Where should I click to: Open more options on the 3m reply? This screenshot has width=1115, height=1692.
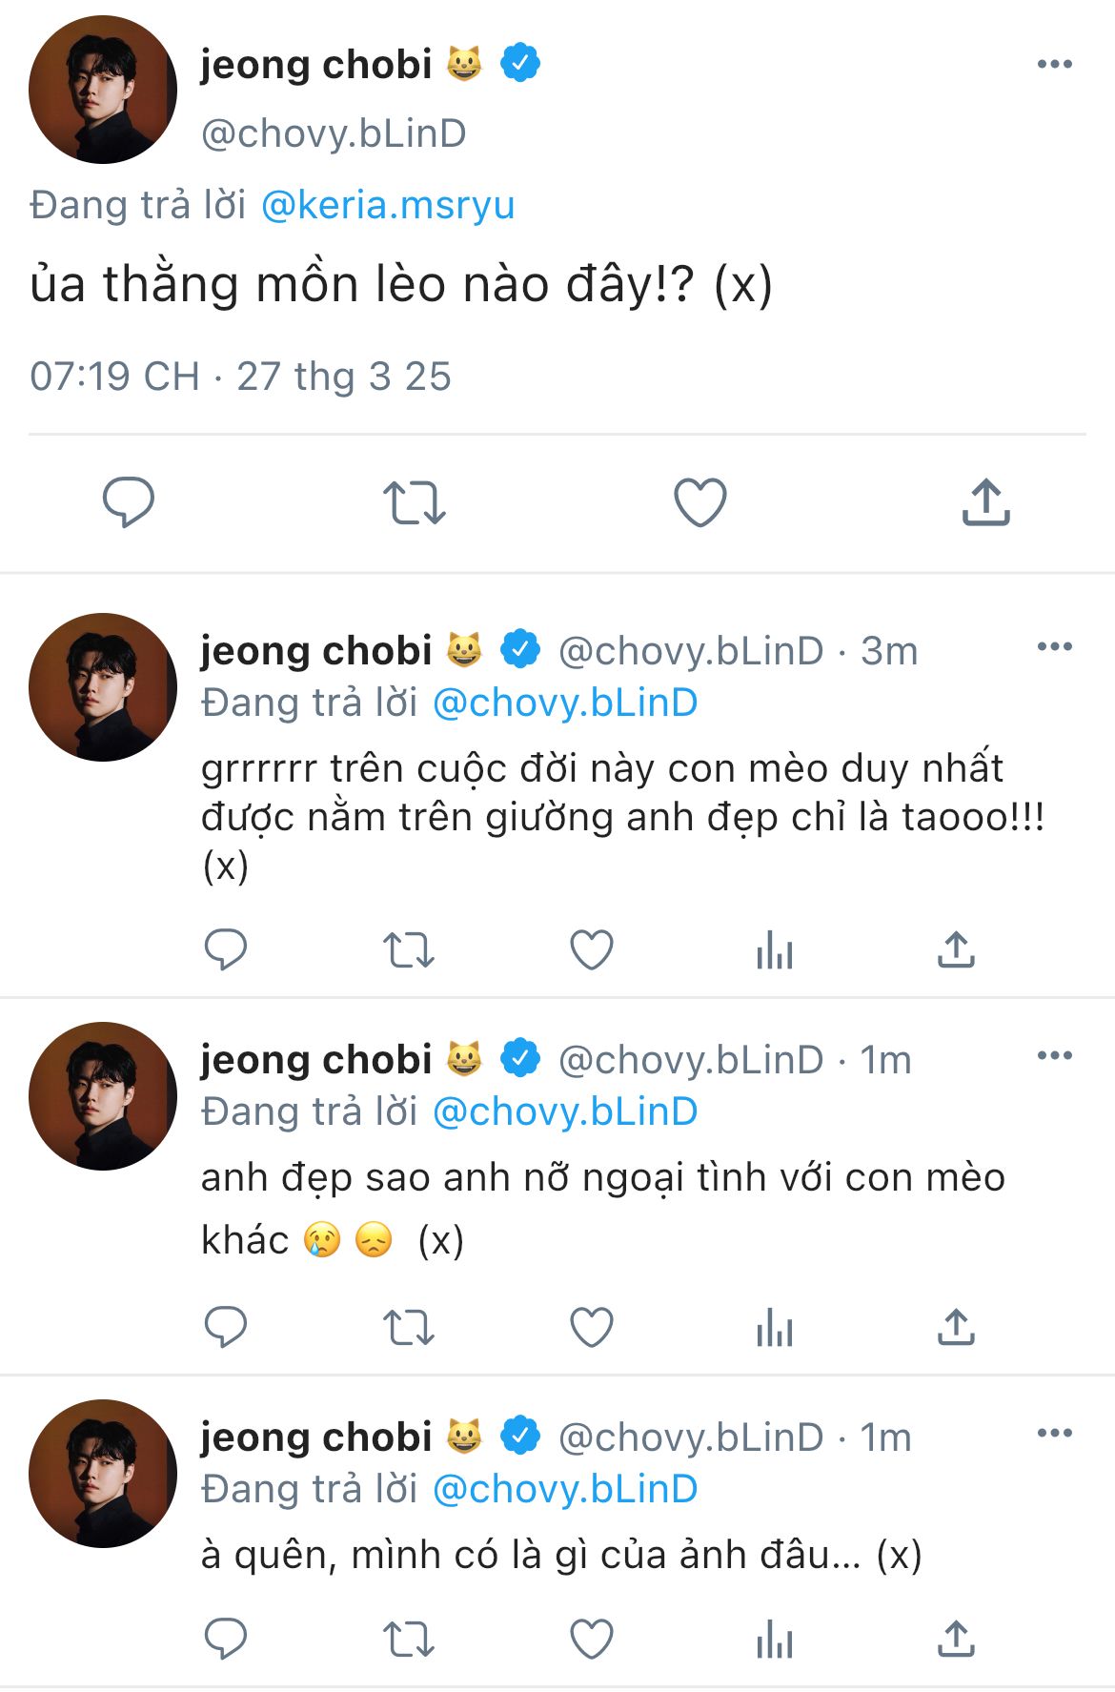click(1054, 647)
